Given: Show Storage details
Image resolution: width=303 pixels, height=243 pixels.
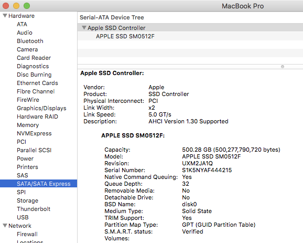Looking at the screenshot, I should tap(27, 200).
